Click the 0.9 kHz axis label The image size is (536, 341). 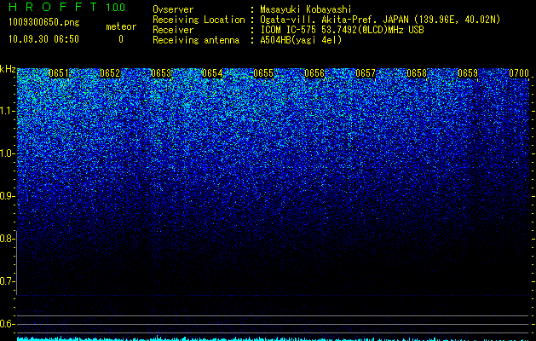pyautogui.click(x=8, y=196)
